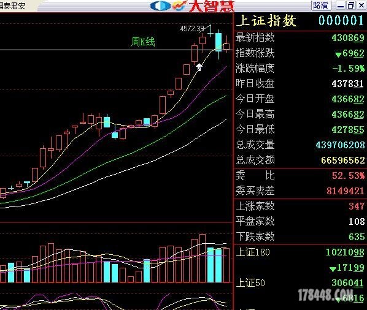Click the 国泰君安 title text
The image size is (367, 310).
tap(12, 6)
